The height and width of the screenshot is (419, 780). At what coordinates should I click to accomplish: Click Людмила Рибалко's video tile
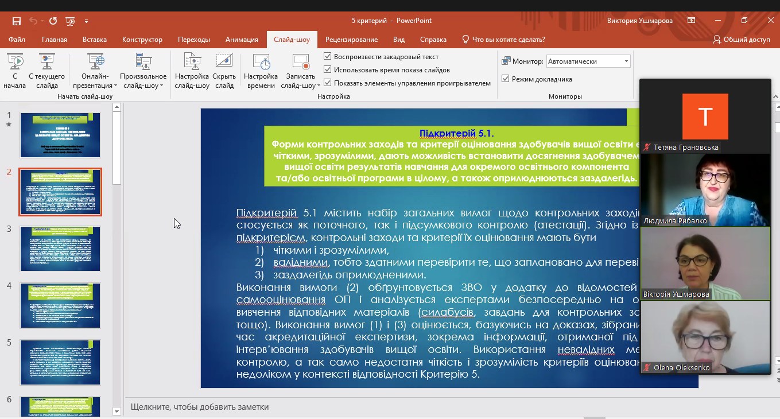pos(705,190)
